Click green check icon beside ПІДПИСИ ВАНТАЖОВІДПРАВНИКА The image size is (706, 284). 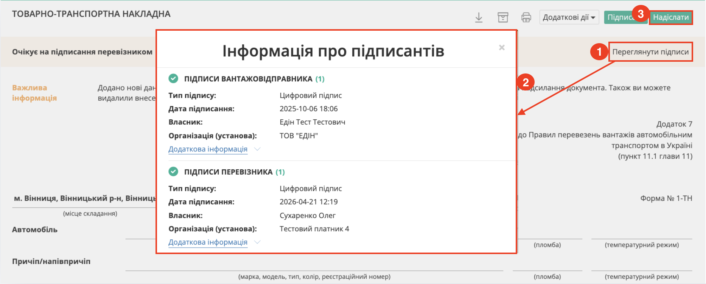coord(173,78)
